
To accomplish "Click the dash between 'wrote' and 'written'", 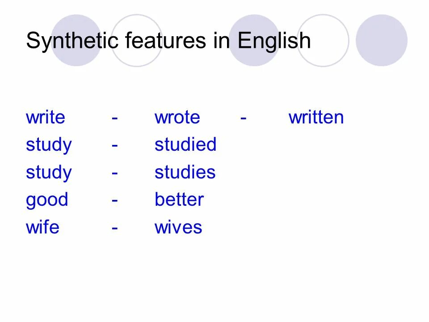I will (244, 118).
